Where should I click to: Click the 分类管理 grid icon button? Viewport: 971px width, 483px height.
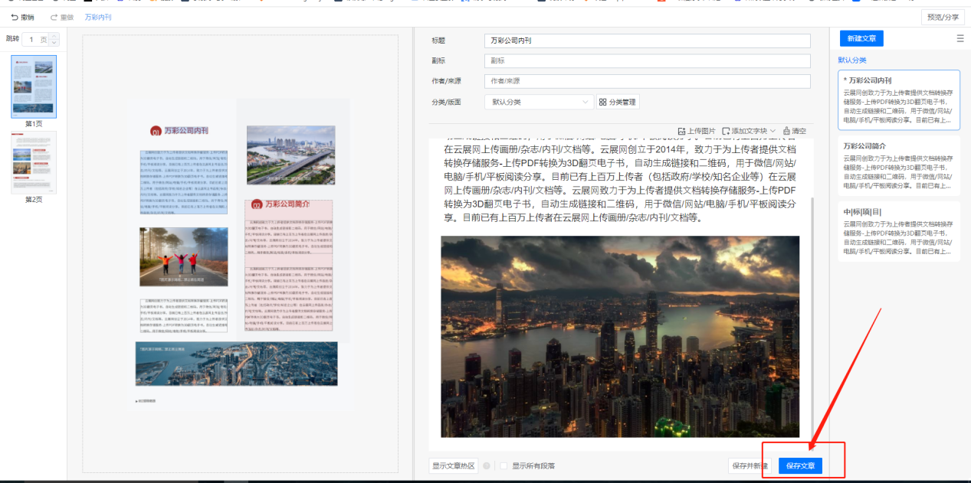[x=618, y=102]
